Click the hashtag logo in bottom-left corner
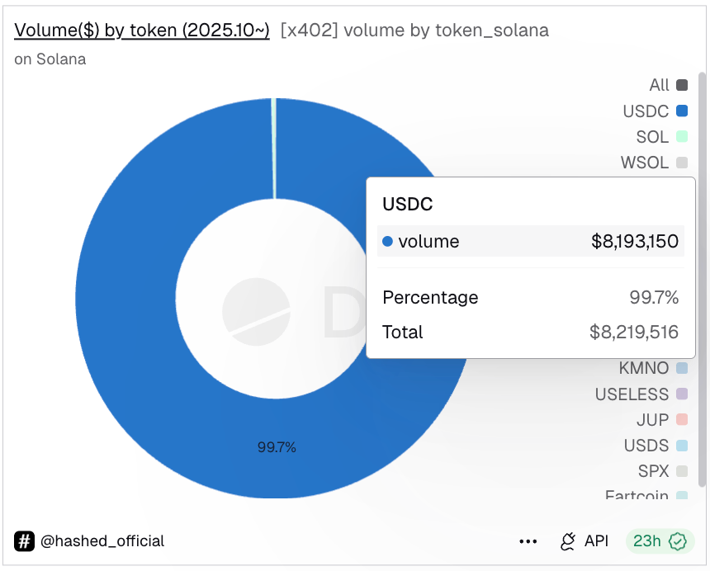This screenshot has width=710, height=571. pyautogui.click(x=23, y=541)
